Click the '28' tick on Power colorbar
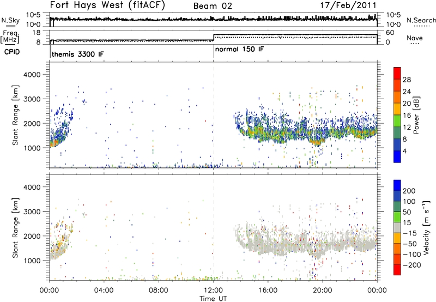Viewport: 436px width, 302px height. [x=407, y=80]
